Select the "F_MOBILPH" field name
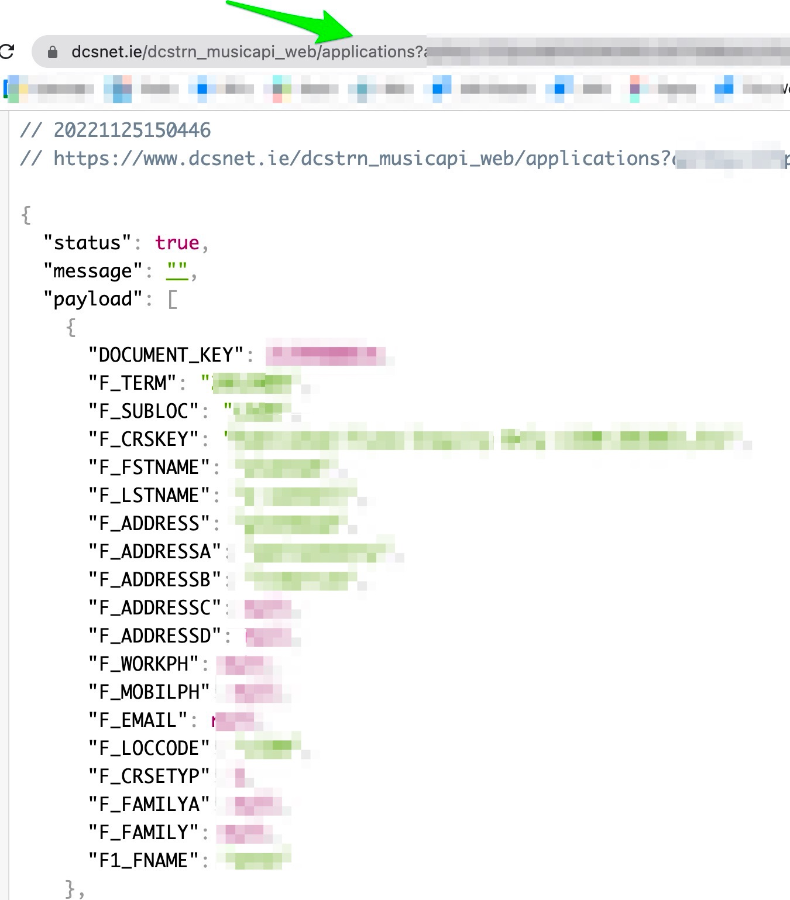Screen dimensions: 790x900 [x=149, y=692]
